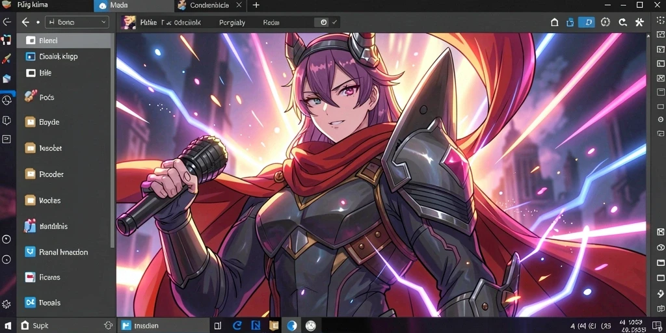Open the "Bono" dropdown in sidebar header
666x333 pixels.
77,22
